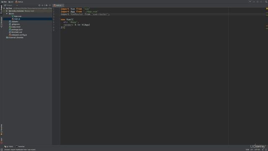268x151 pixels.
Task: Click the Run button in toolbar
Action: (x=254, y=2)
